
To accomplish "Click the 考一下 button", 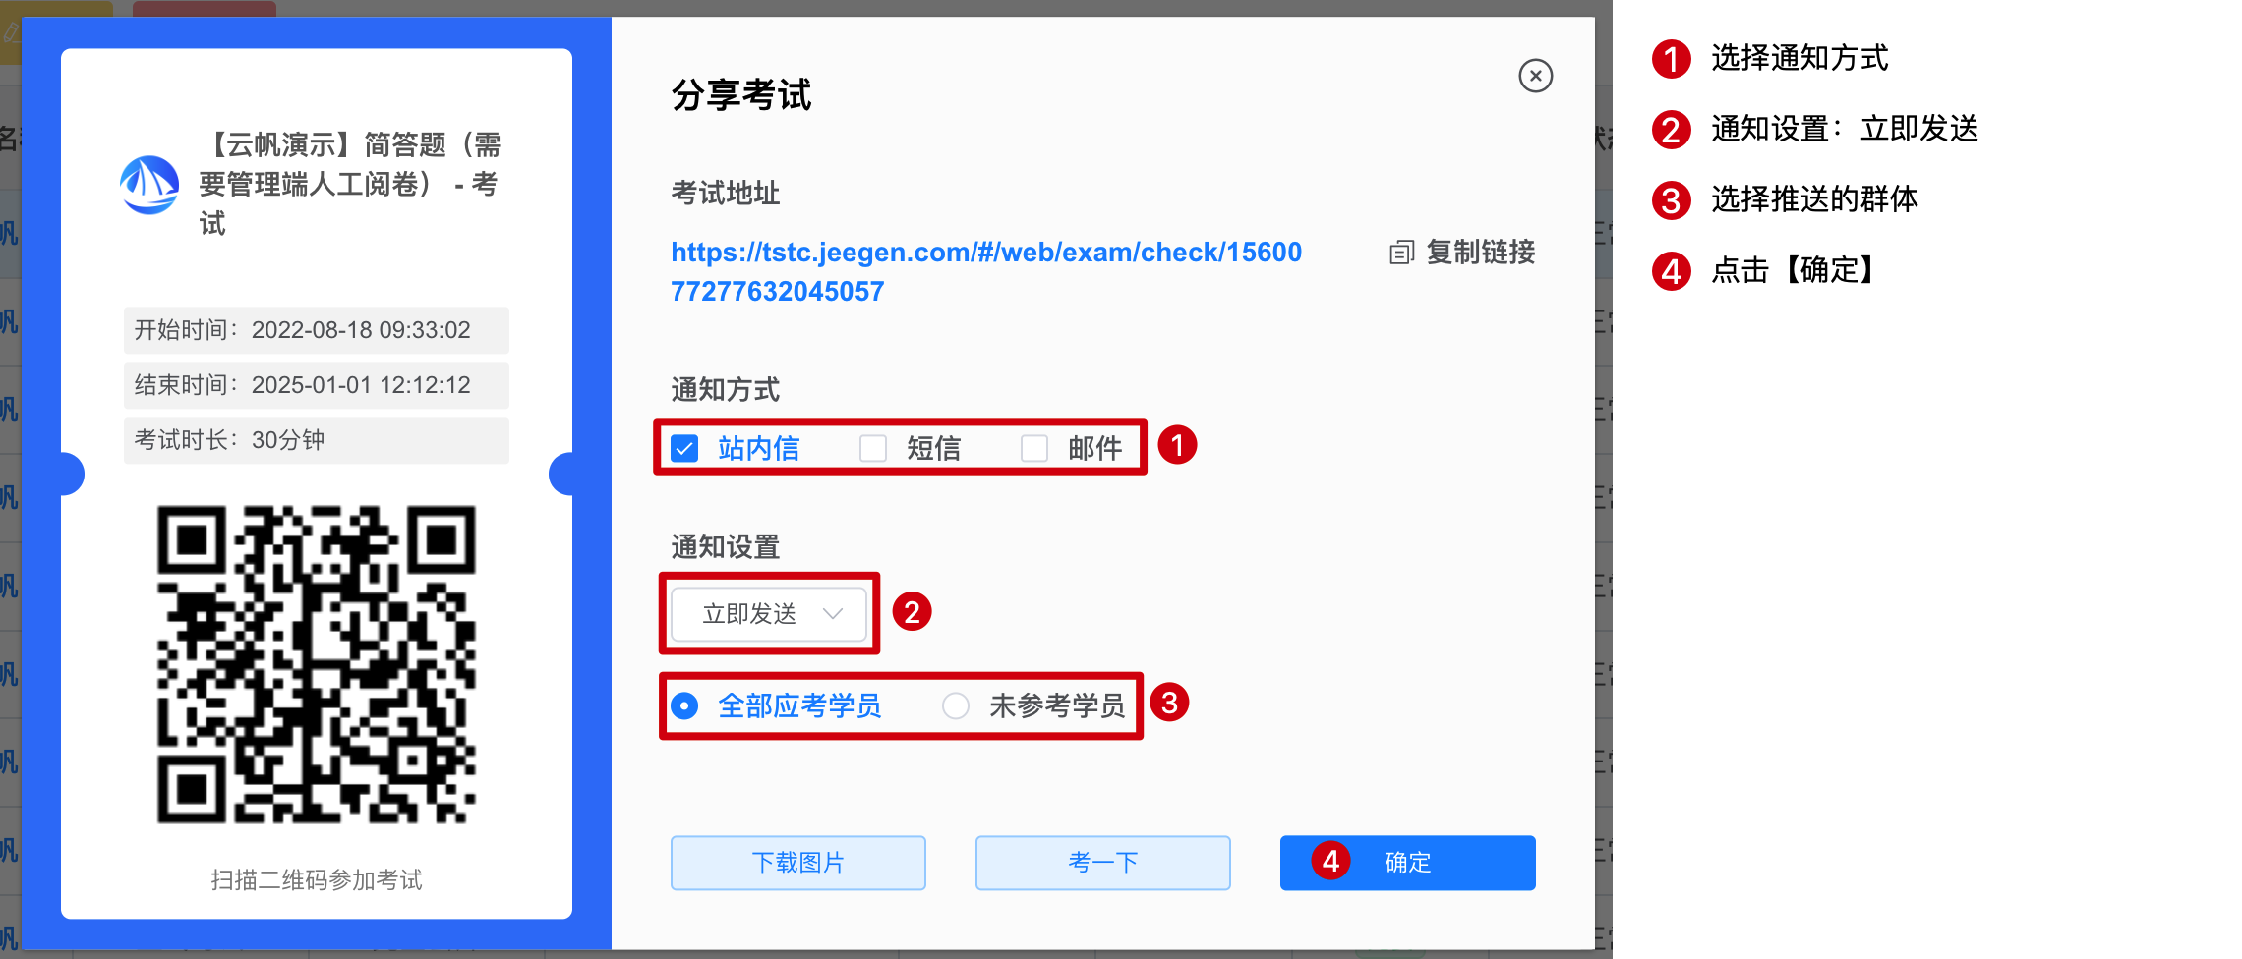I will [x=1103, y=863].
